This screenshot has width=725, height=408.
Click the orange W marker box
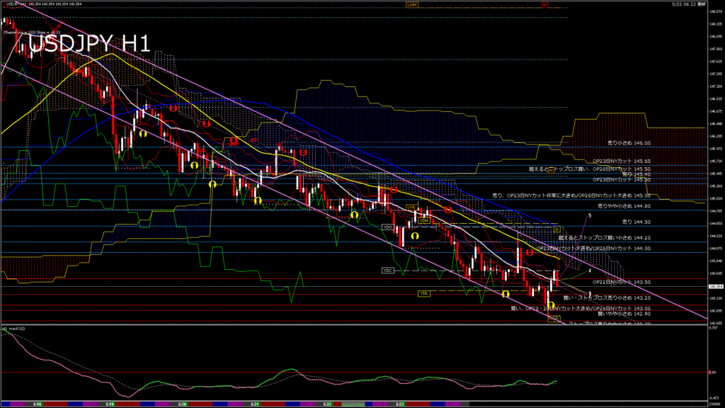(x=551, y=170)
